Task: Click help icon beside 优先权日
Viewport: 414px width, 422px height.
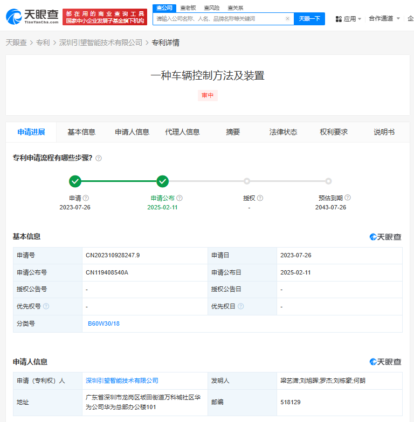Action: (240, 306)
